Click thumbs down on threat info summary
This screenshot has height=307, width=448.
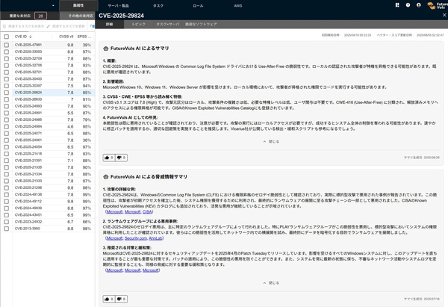121,299
